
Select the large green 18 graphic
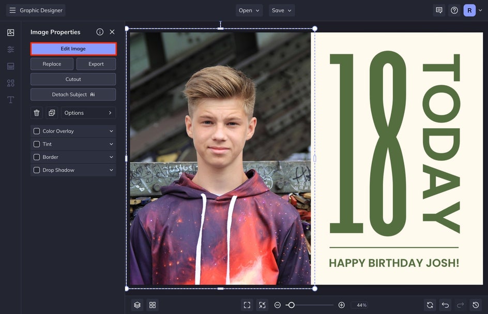pos(368,143)
